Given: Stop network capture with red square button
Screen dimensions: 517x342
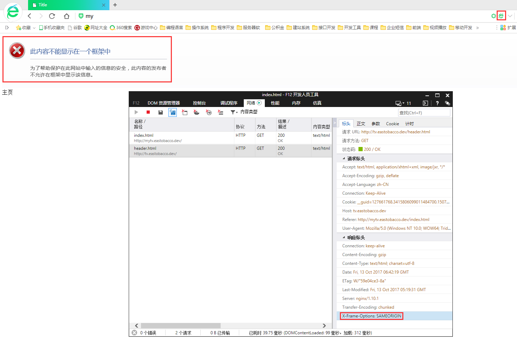Looking at the screenshot, I should [x=148, y=112].
